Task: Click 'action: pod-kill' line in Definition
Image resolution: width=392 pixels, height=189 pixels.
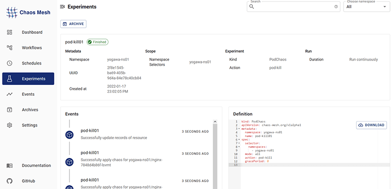Action: point(259,158)
